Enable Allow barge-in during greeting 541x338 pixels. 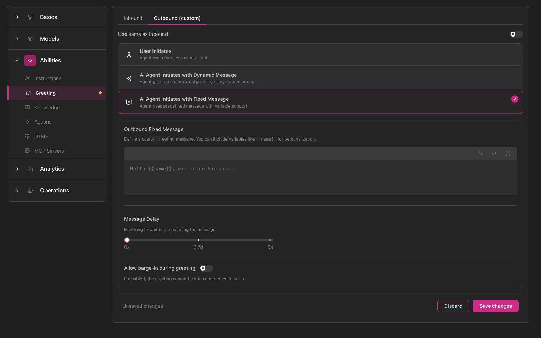click(206, 268)
